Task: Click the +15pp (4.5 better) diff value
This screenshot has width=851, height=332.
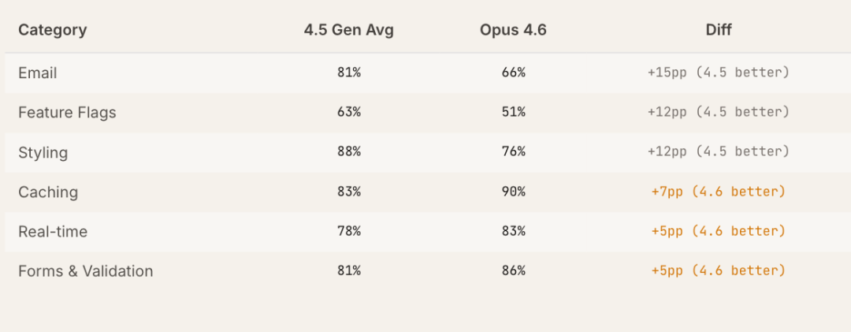Action: (x=718, y=73)
